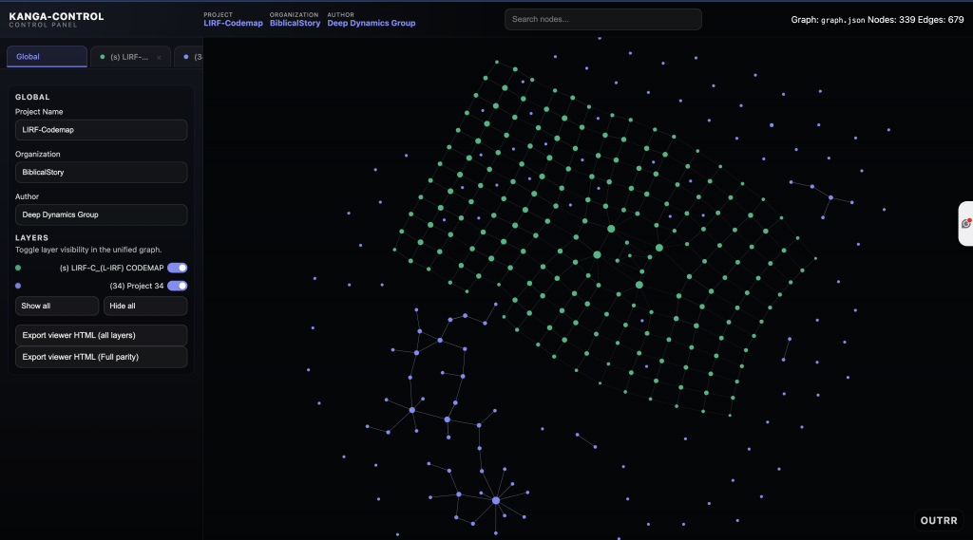Click Export viewer HTML (Full parity)
Screen dimensions: 973x540
pos(101,357)
